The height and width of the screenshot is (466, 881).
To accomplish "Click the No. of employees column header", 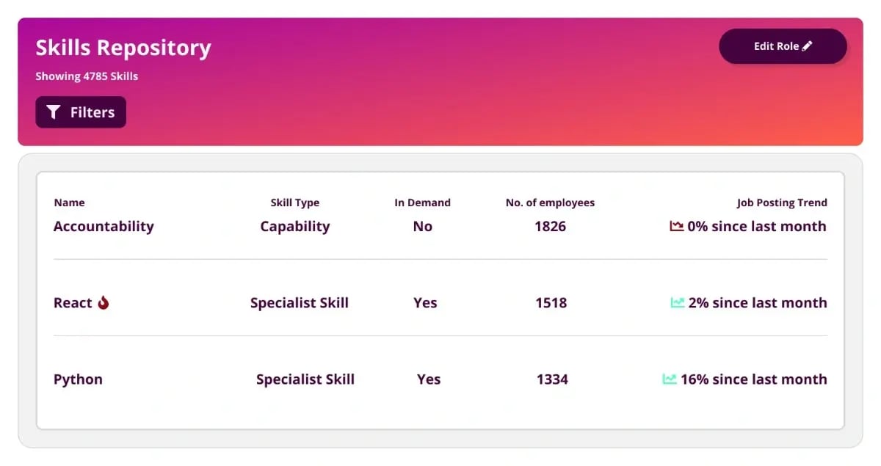I will pos(551,203).
